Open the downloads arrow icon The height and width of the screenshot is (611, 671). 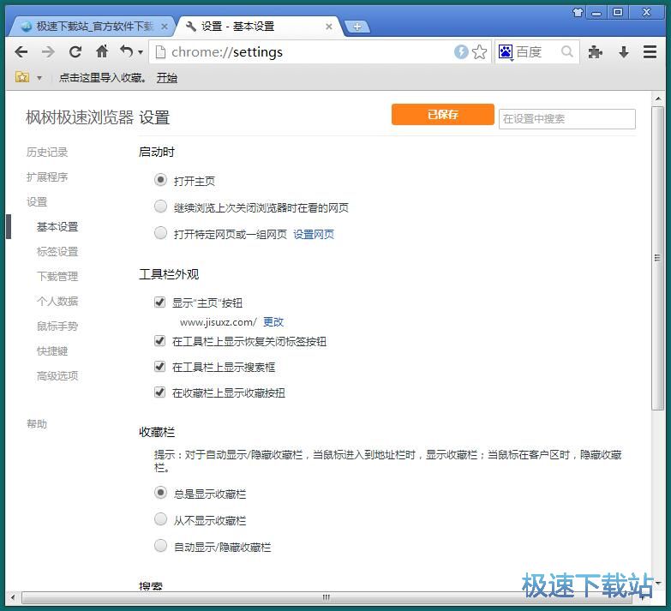[x=624, y=52]
